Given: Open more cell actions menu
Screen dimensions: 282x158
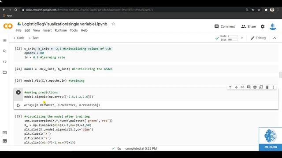Looking at the screenshot, I should point(273,87).
